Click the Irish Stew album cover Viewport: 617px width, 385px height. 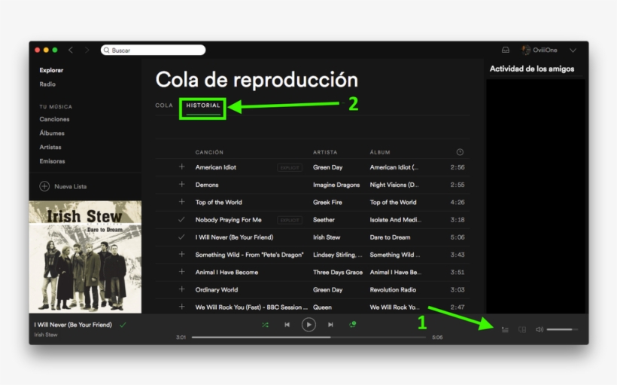click(x=85, y=257)
